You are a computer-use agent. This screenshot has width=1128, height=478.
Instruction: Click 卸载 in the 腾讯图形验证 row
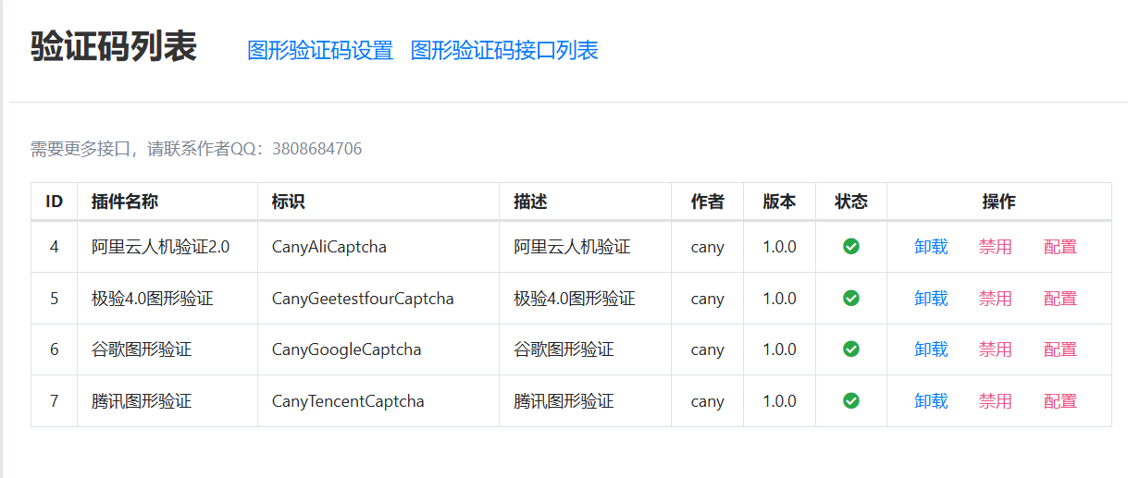click(x=931, y=401)
